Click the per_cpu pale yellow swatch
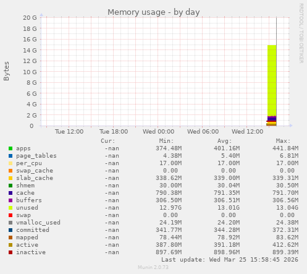 point(11,163)
